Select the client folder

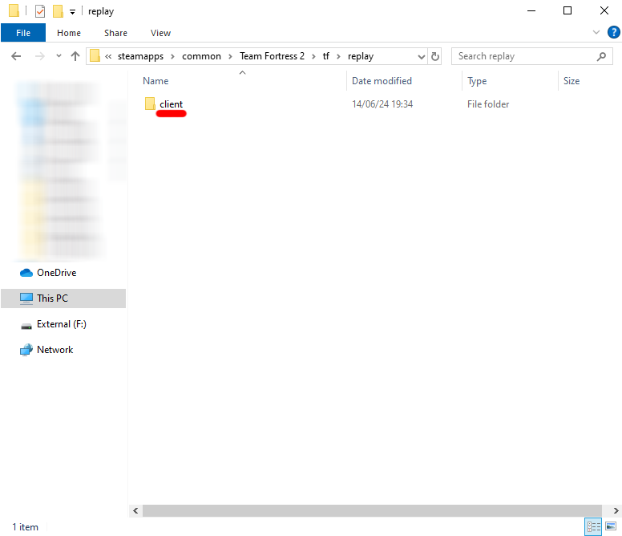(171, 104)
